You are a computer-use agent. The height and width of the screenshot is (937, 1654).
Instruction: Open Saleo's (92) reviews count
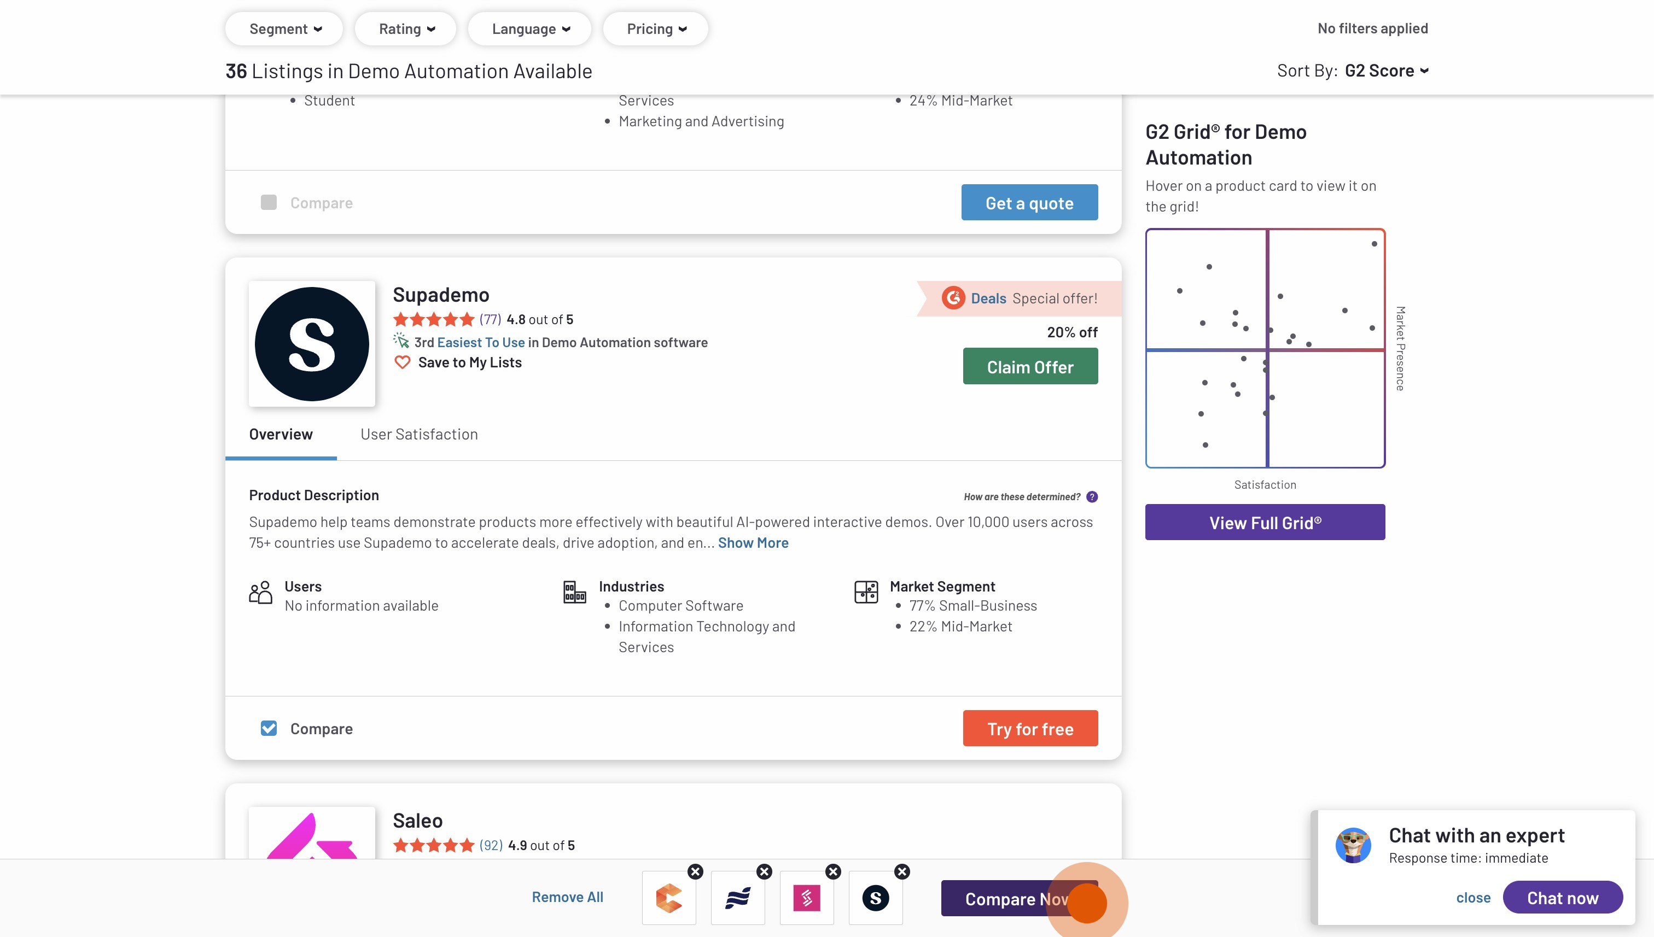pos(491,845)
